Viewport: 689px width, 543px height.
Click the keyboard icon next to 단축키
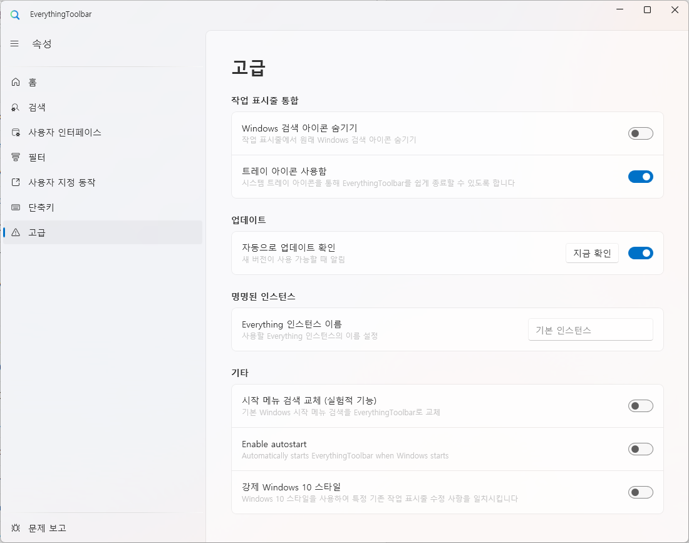[16, 207]
